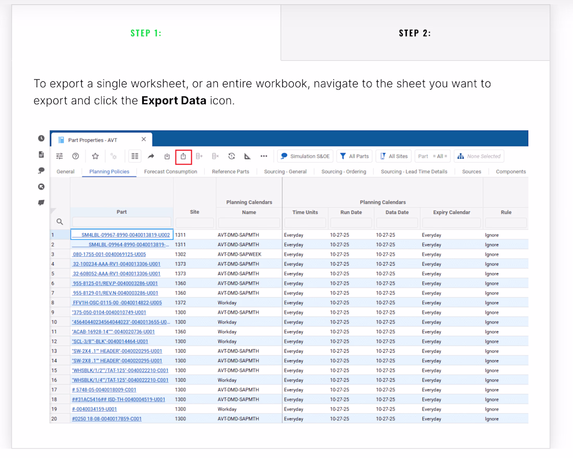Click the delete row icon
This screenshot has height=458, width=573.
click(215, 156)
